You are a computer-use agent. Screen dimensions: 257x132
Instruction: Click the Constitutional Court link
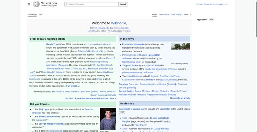point(132,62)
